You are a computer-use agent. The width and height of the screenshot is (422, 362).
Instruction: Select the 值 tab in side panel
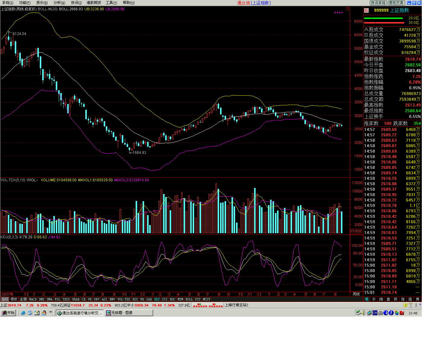click(x=410, y=299)
